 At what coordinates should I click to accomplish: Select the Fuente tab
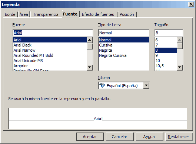tap(70, 14)
